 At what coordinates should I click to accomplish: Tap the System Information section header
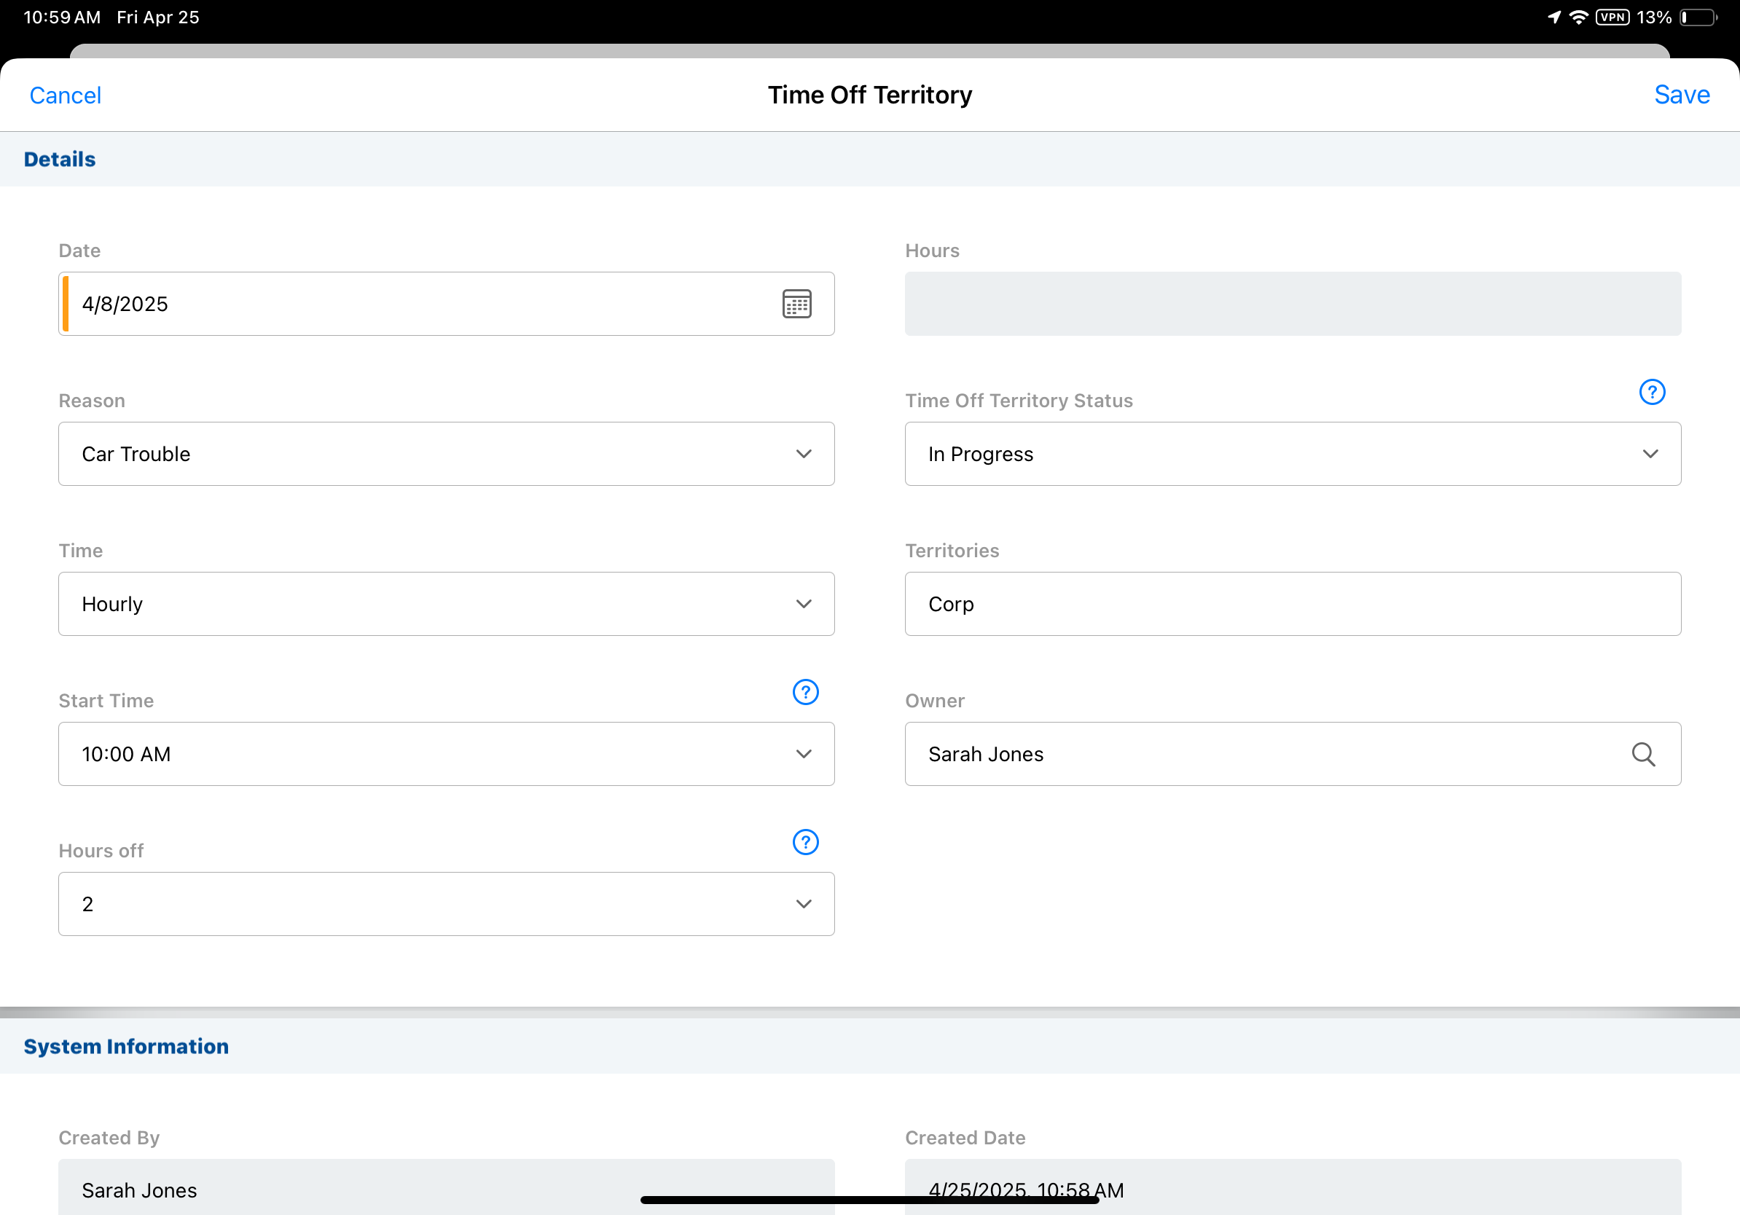click(126, 1046)
